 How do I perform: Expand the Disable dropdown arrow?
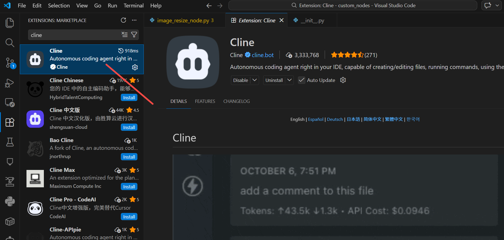click(x=255, y=80)
